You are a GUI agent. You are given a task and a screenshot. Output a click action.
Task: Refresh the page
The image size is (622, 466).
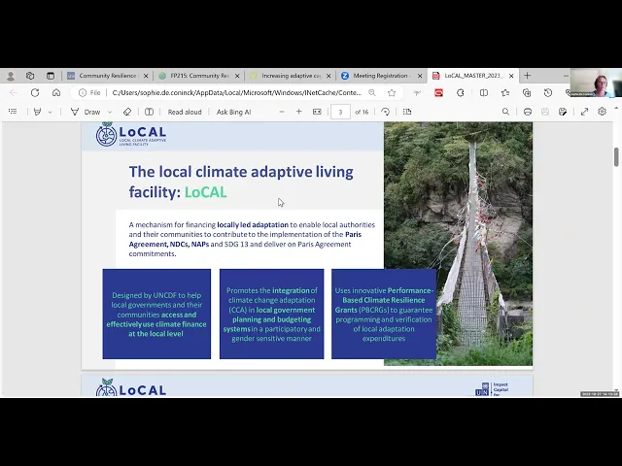click(x=35, y=93)
